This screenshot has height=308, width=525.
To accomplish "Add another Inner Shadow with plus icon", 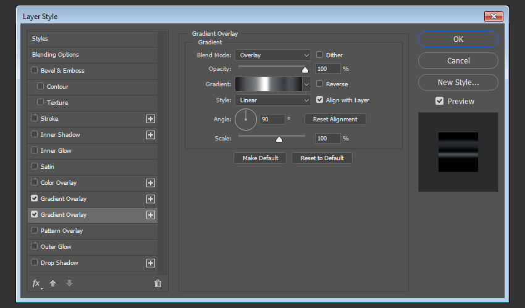I will pyautogui.click(x=150, y=135).
